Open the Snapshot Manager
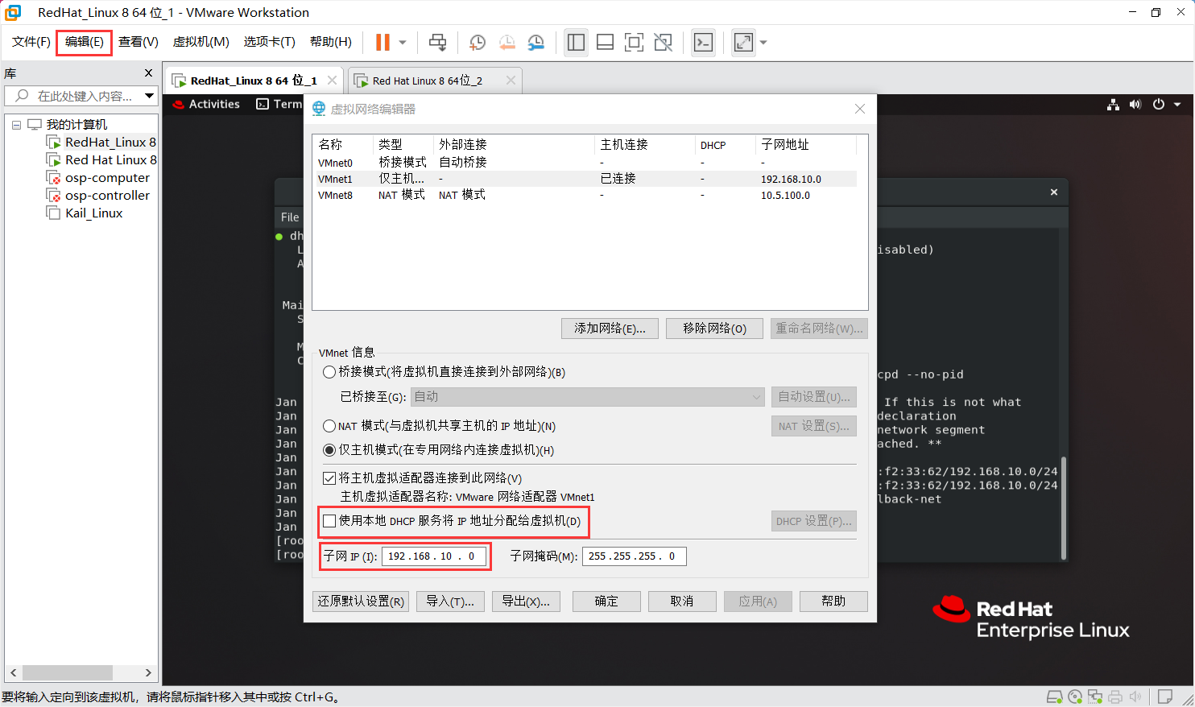The width and height of the screenshot is (1195, 707). [535, 42]
